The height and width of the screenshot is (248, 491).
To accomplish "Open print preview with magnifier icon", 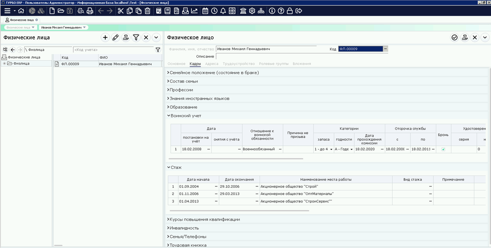I will [81, 11].
